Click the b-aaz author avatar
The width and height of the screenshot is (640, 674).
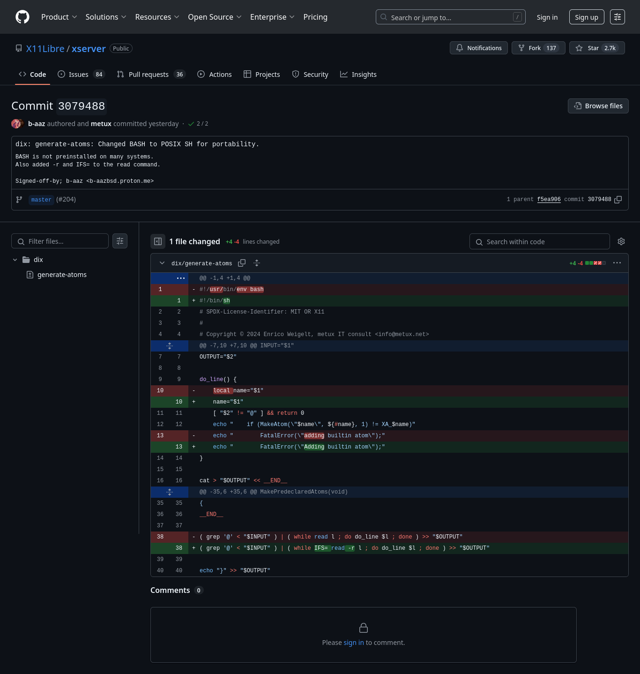(x=16, y=124)
